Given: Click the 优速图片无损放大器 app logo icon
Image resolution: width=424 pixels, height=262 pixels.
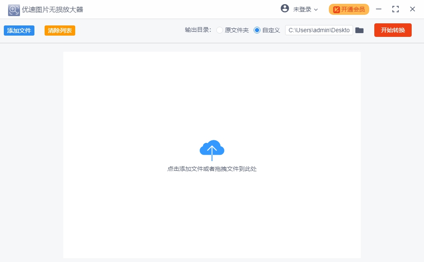Looking at the screenshot, I should [x=13, y=9].
